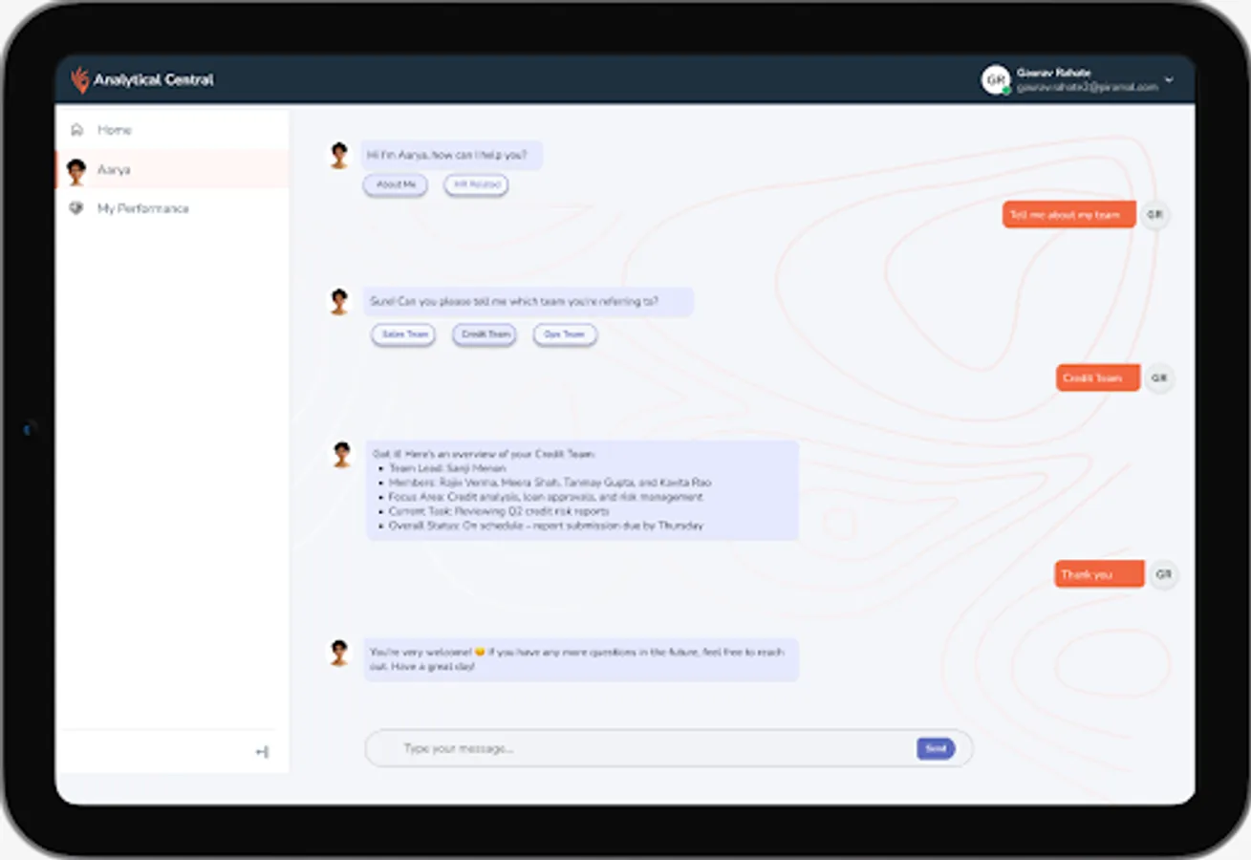1251x860 pixels.
Task: Click Aarya's avatar beside the Credit Team overview
Action: pos(340,454)
